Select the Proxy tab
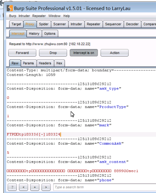 coord(30,24)
